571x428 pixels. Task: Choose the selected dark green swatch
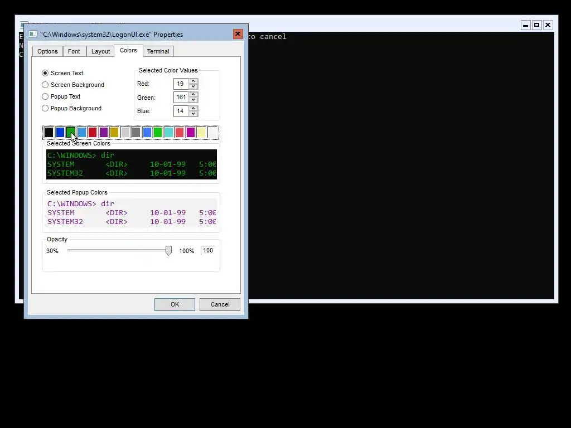[71, 132]
